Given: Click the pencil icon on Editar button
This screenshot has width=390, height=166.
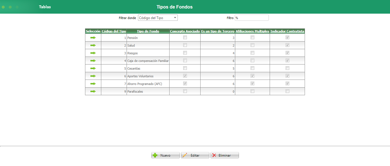Looking at the screenshot, I should [x=186, y=155].
